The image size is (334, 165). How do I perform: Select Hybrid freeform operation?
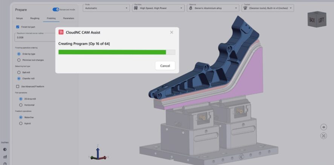click(x=21, y=123)
